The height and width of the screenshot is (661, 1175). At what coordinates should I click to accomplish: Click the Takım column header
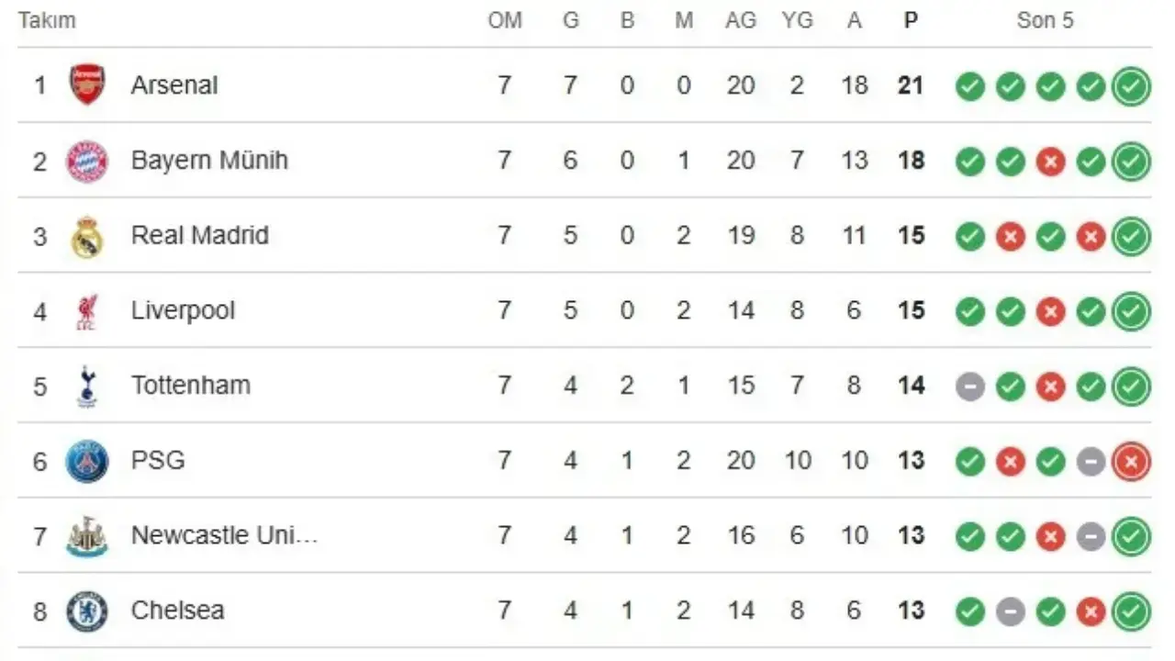tap(47, 20)
